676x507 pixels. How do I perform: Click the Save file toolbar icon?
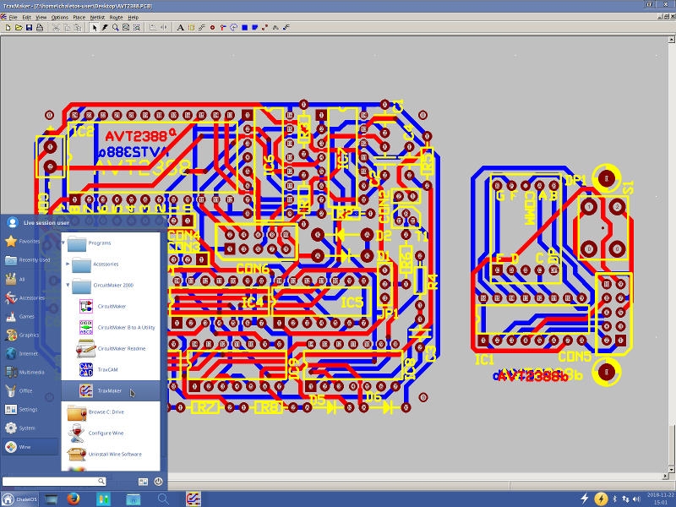(x=29, y=27)
